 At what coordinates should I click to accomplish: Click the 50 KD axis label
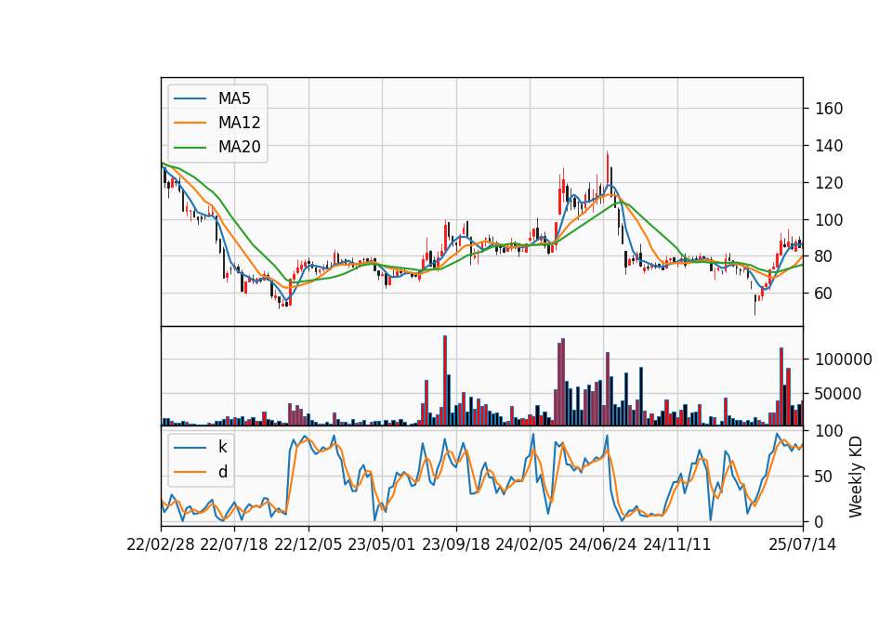pyautogui.click(x=824, y=477)
